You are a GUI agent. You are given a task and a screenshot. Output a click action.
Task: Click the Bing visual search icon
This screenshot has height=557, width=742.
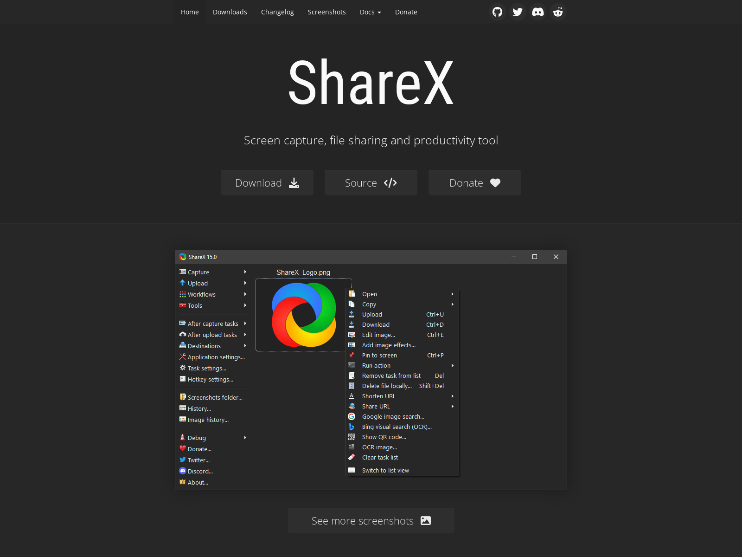pyautogui.click(x=352, y=427)
